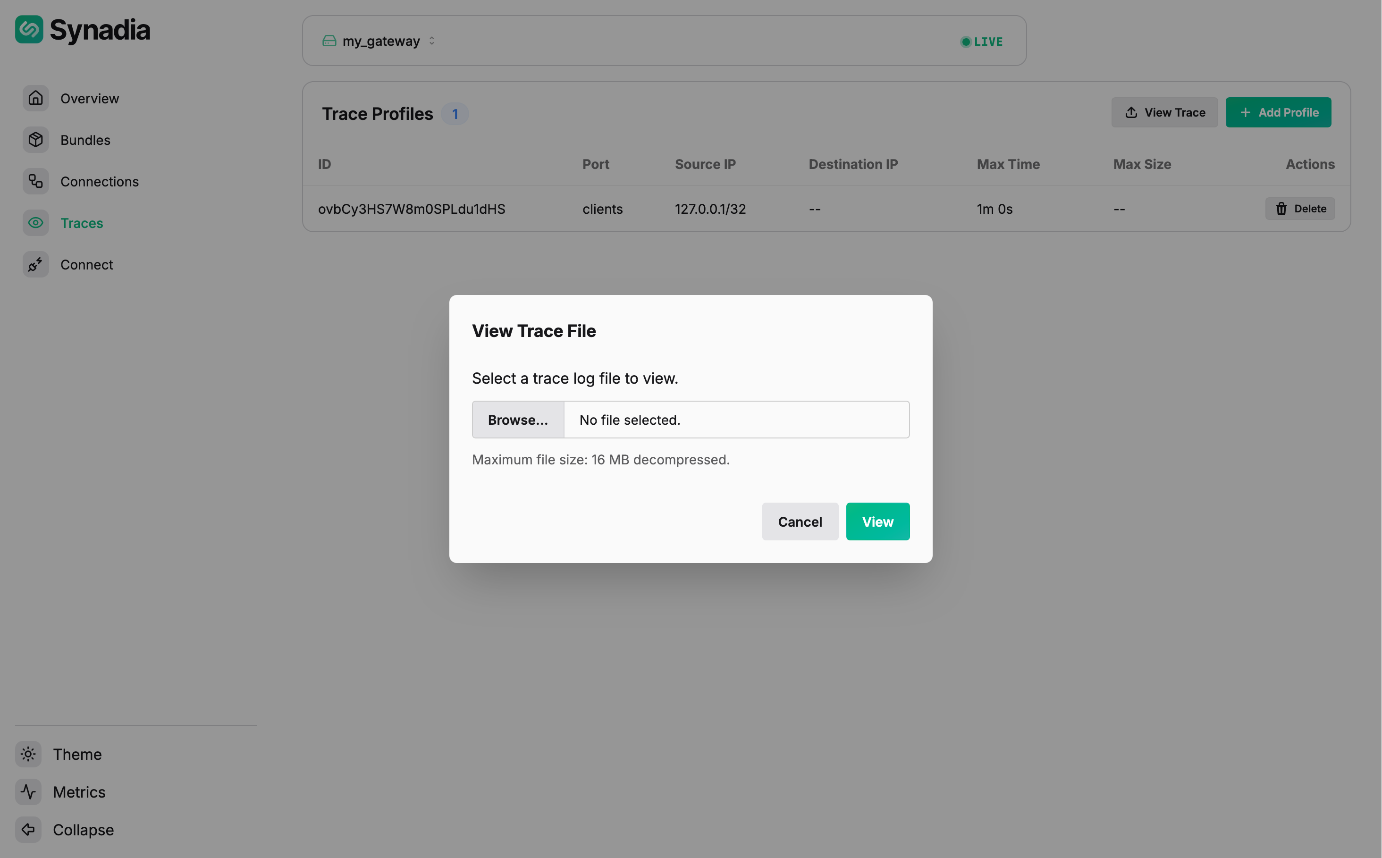Delete the ovbCy3HS7W8m0SPLdu1dHS profile
The width and height of the screenshot is (1382, 858).
1300,209
